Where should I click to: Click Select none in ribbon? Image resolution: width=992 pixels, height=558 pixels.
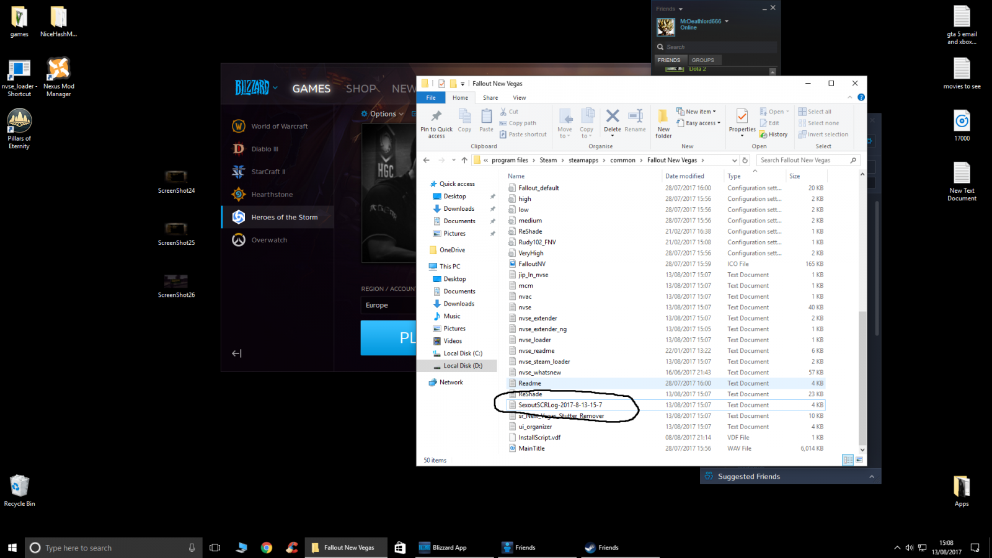[x=818, y=123]
